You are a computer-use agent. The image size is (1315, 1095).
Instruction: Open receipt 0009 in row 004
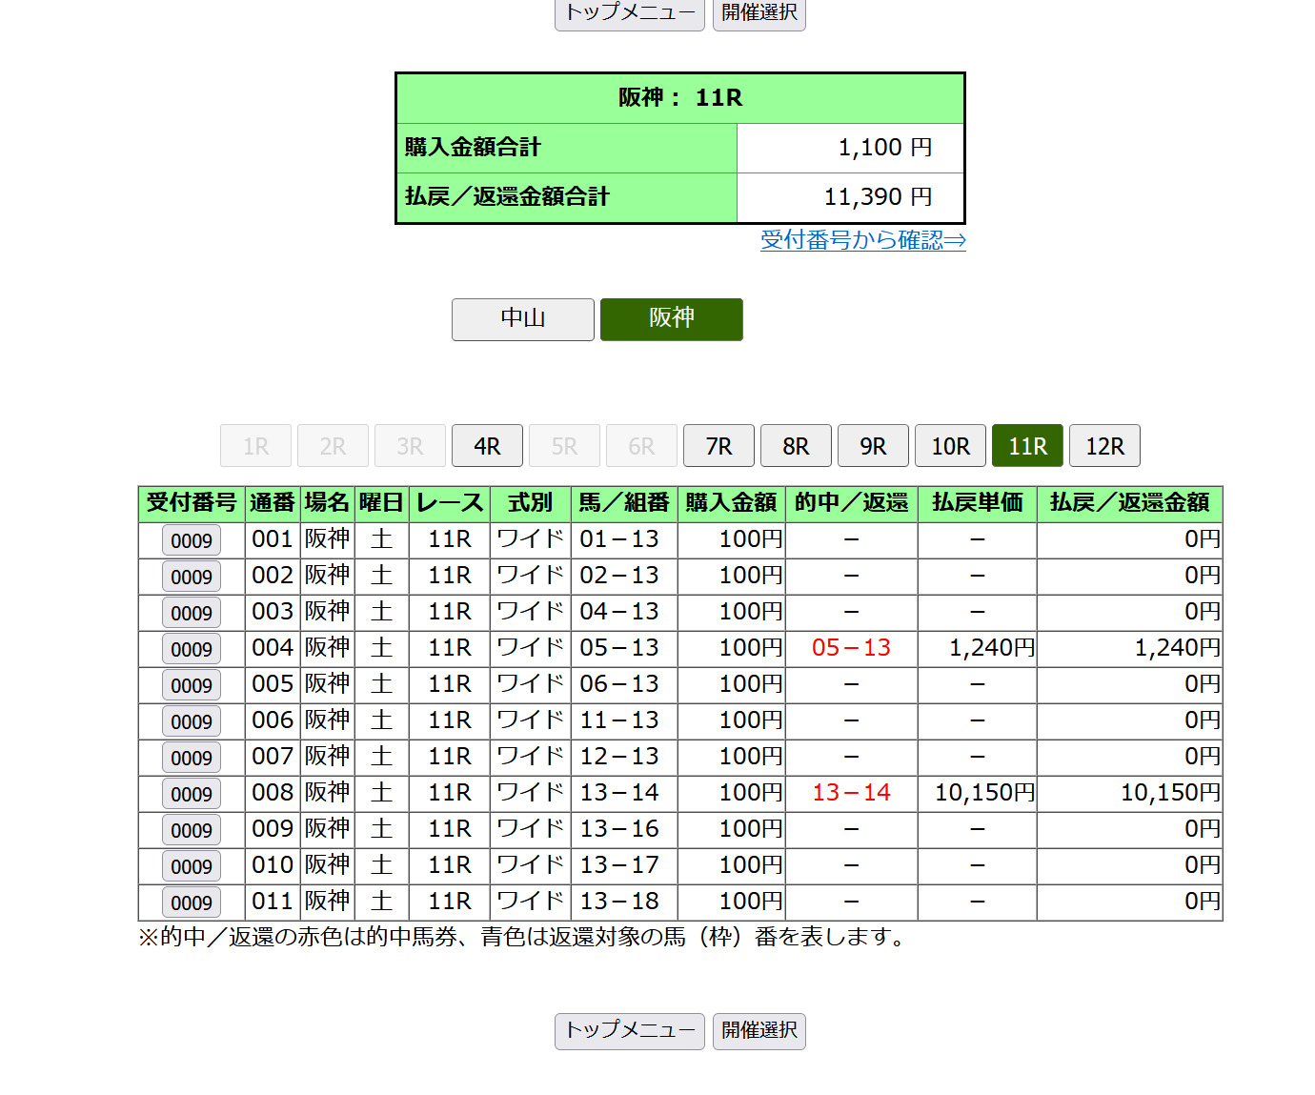pyautogui.click(x=192, y=649)
